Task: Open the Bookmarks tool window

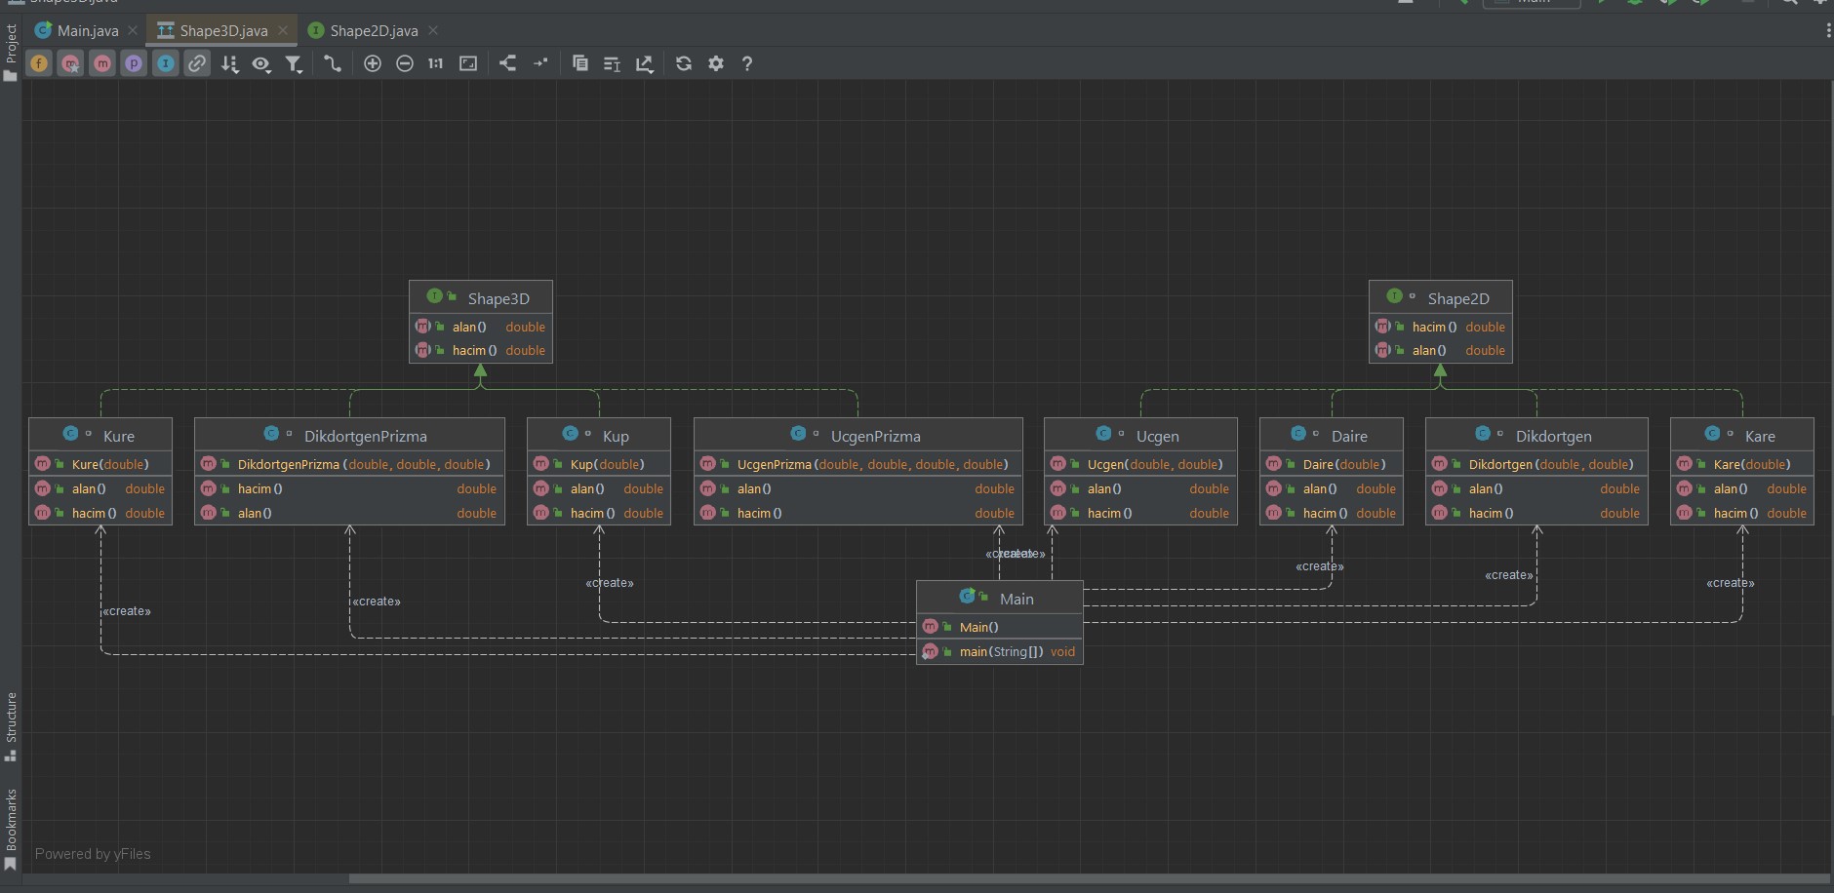Action: (11, 830)
